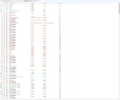
Task: Select the Association Request packet row
Action: click(36, 18)
